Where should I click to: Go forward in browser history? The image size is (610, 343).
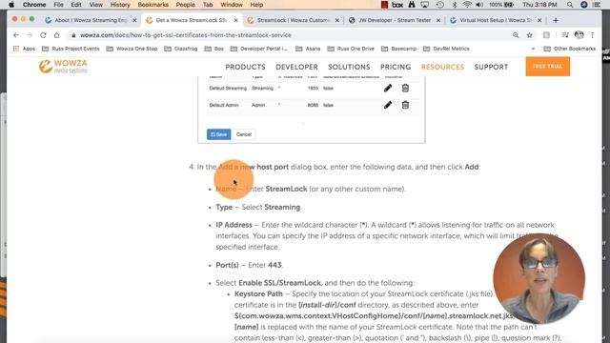click(x=30, y=35)
